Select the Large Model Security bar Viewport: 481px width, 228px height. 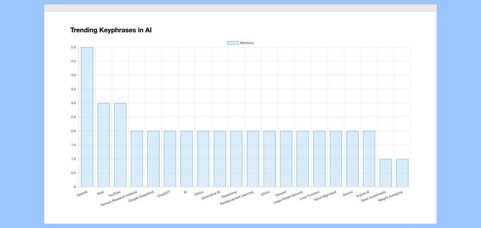(303, 159)
